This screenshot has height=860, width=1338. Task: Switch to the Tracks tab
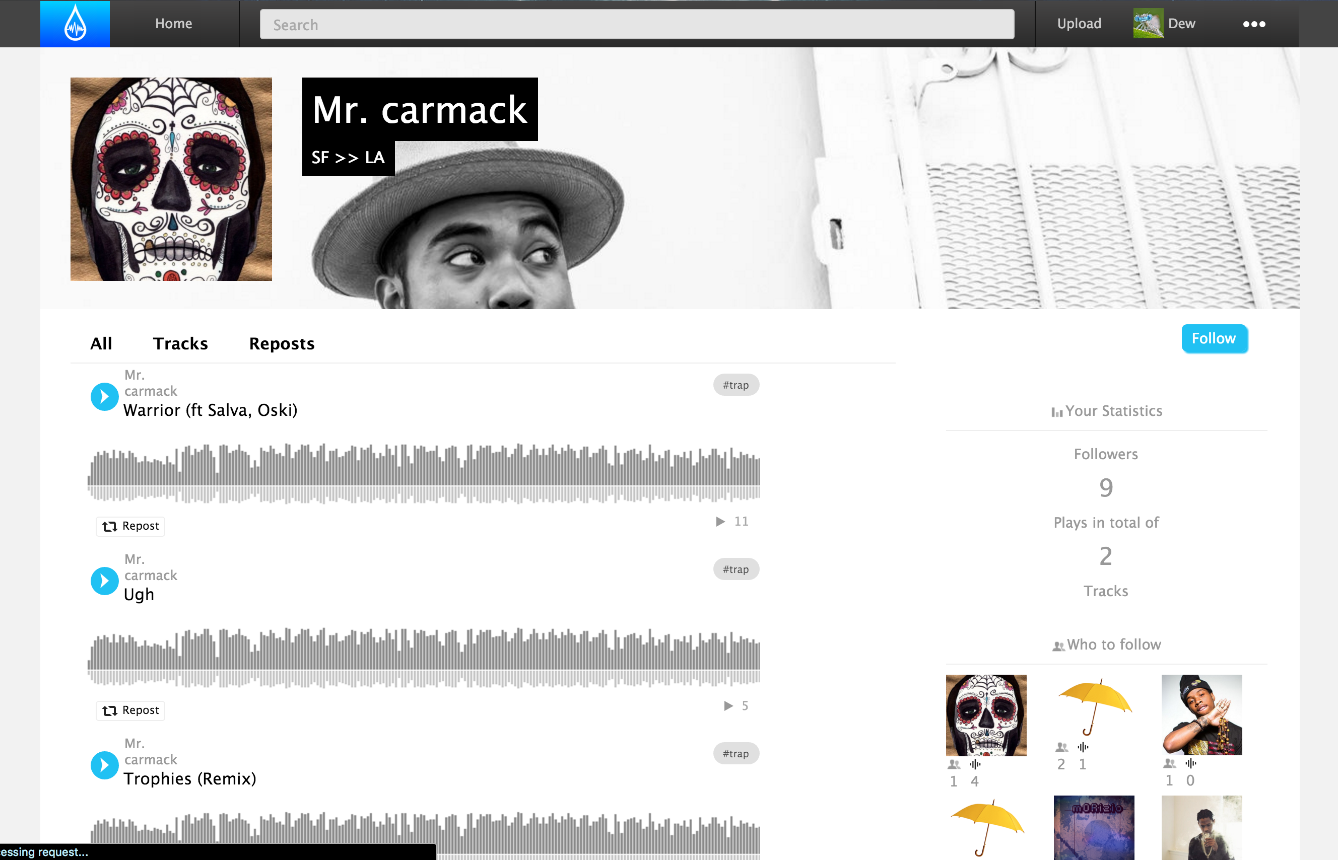click(180, 343)
